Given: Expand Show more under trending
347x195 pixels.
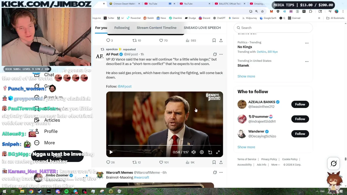Looking at the screenshot, I should pos(246,76).
